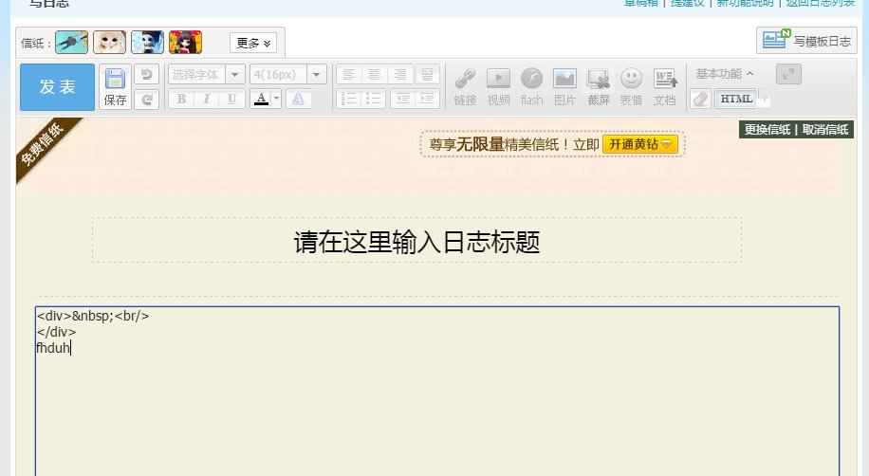The height and width of the screenshot is (476, 869).
Task: Import a document with 文档 icon
Action: coord(664,87)
